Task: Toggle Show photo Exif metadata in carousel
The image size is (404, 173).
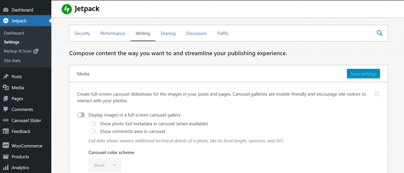Action: coord(92,124)
